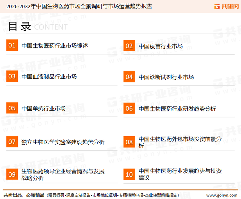Visit the www.gonyn.com footer link
Viewport: 241px width, 199px height.
[x=222, y=195]
